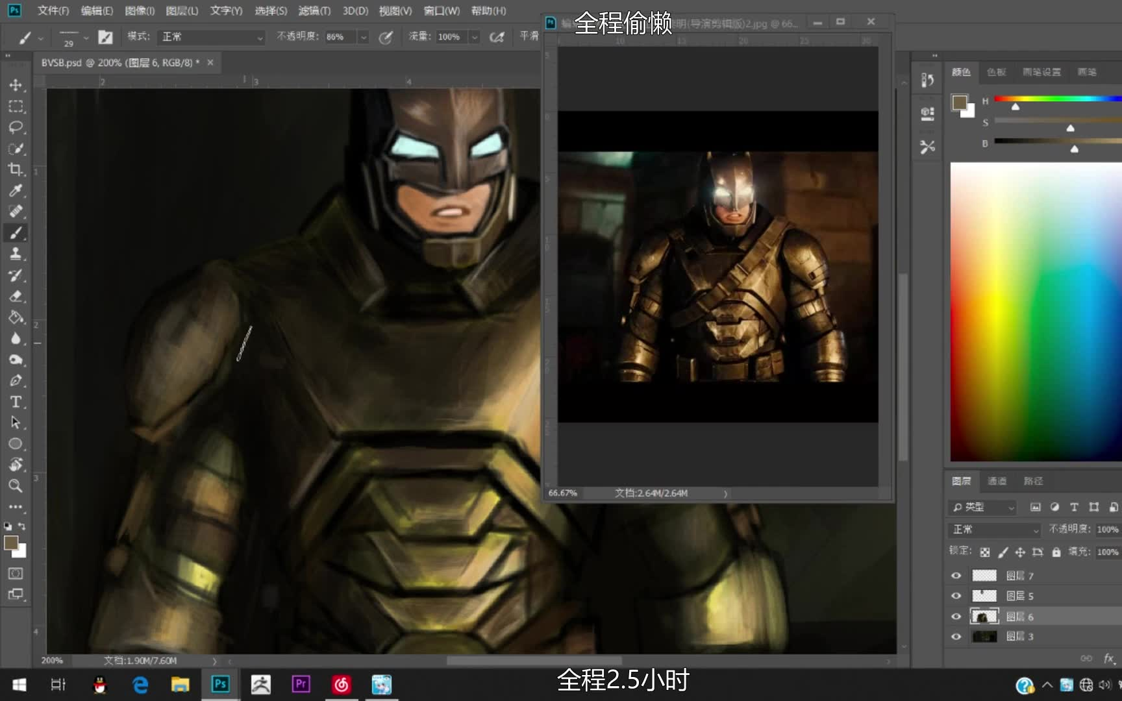
Task: Toggle Quick Mask mode
Action: (x=16, y=573)
